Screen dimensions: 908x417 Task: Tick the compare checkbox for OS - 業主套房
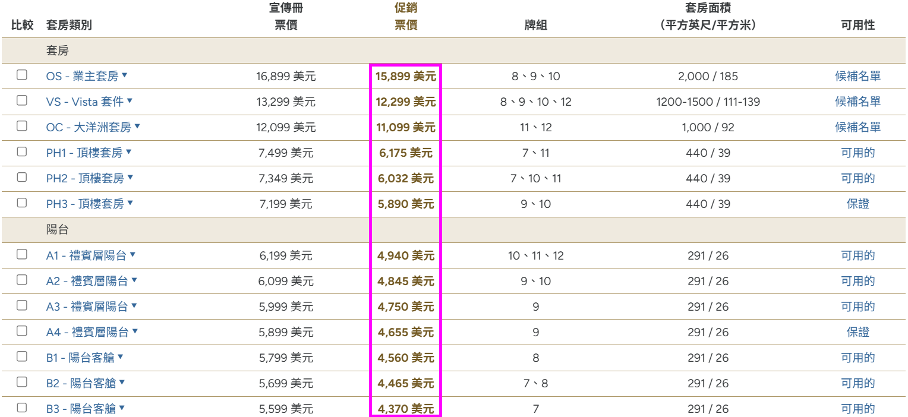(22, 75)
